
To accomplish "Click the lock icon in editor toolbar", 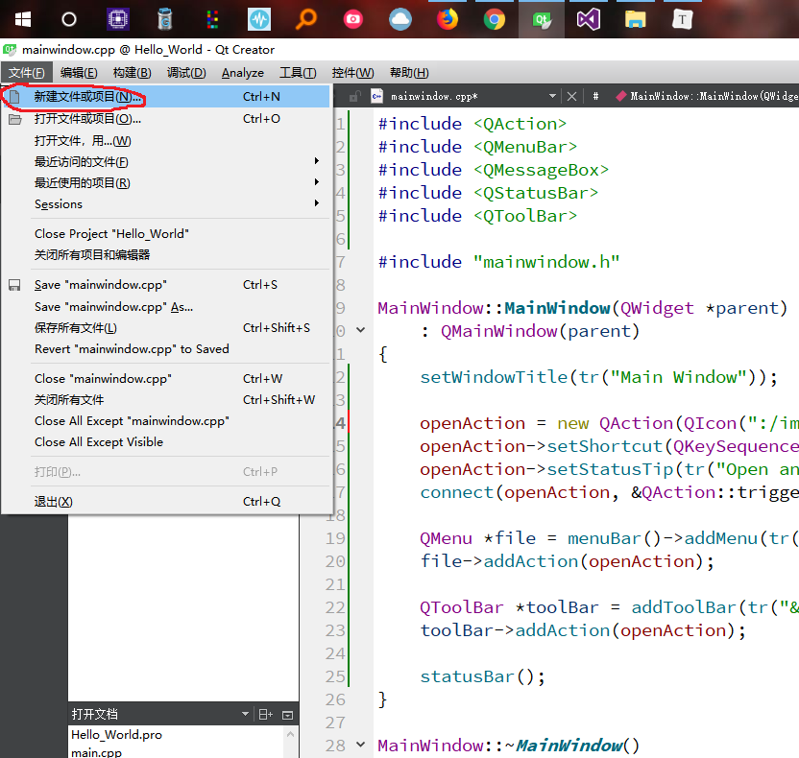I will click(355, 96).
